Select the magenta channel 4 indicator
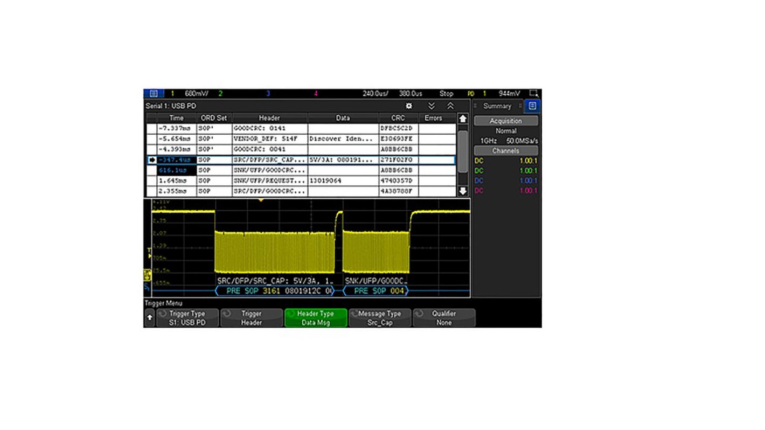The height and width of the screenshot is (430, 765). 316,94
